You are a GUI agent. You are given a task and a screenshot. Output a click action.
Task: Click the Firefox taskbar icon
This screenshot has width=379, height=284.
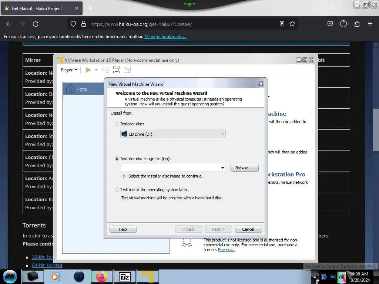(x=102, y=277)
